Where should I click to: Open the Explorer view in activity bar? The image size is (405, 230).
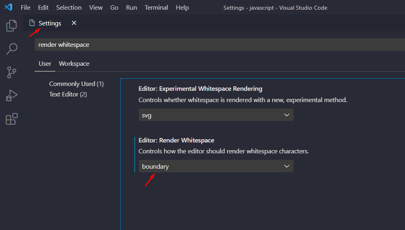point(12,26)
